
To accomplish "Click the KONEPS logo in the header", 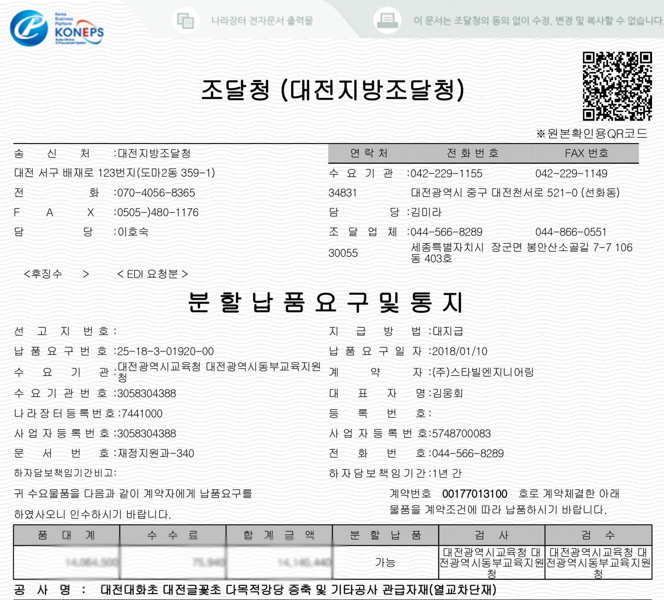I will 57,28.
